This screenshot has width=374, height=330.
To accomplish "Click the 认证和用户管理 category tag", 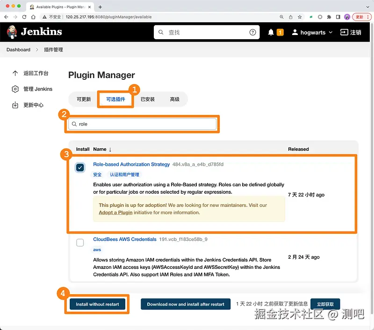I will click(x=124, y=175).
